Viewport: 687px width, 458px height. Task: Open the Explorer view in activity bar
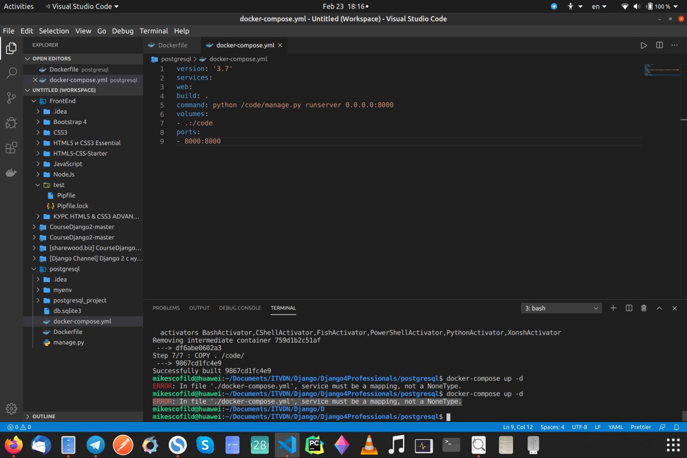coord(11,49)
